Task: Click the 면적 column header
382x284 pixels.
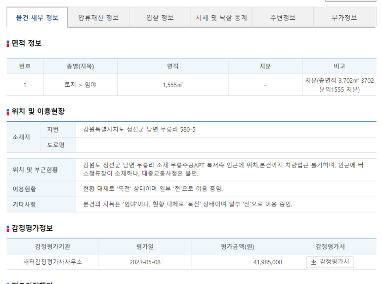Action: click(x=173, y=66)
